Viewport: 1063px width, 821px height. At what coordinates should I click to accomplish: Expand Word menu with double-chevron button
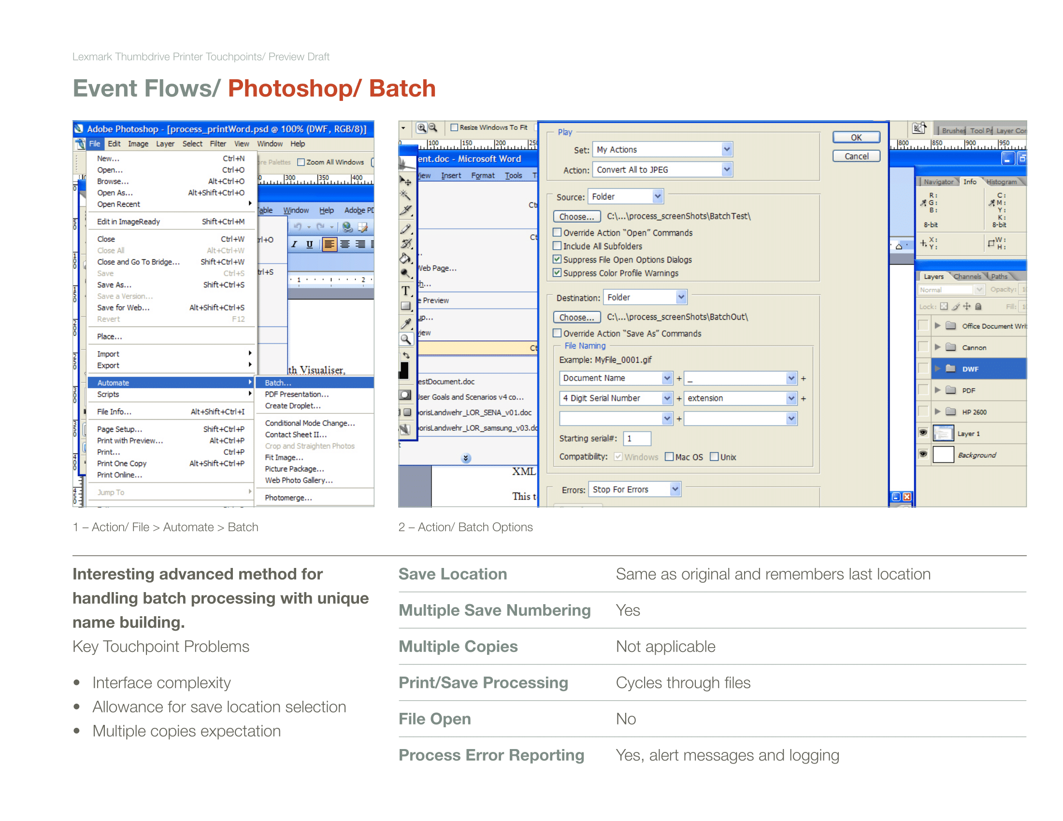pyautogui.click(x=466, y=458)
